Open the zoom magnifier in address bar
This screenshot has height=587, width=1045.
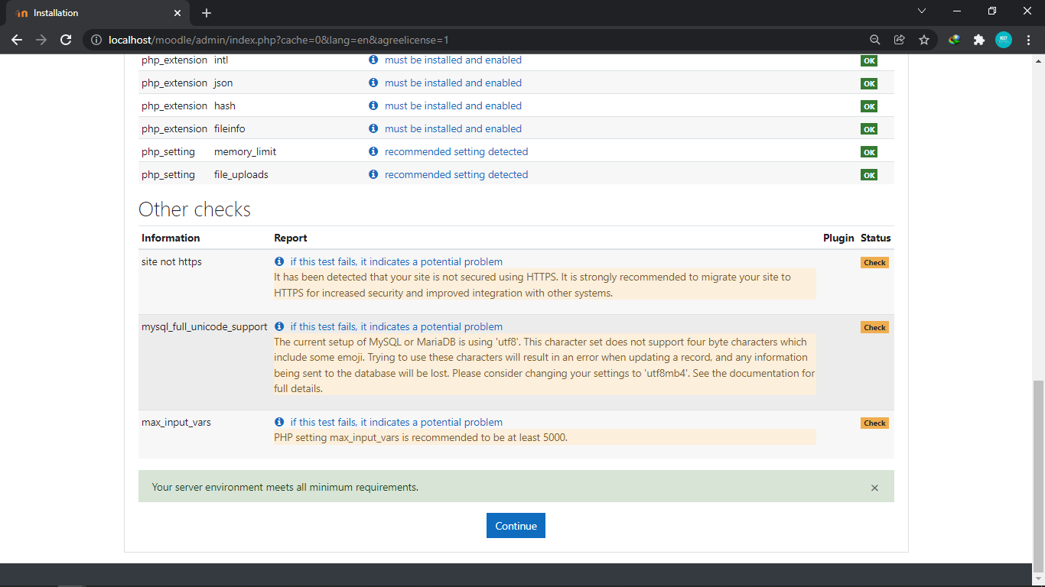875,40
